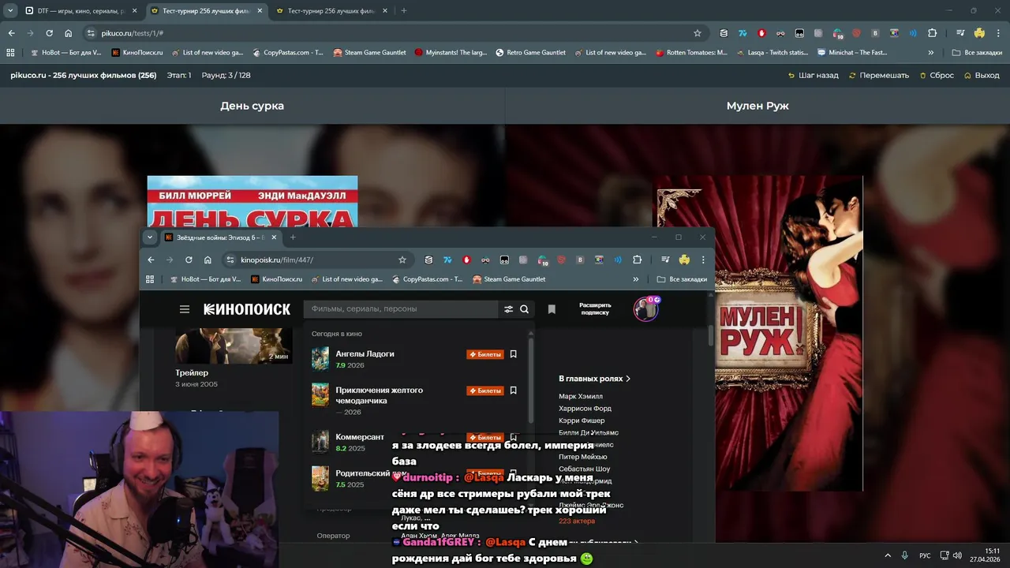
Task: Open profile avatar in main browser toolbar
Action: [x=979, y=33]
